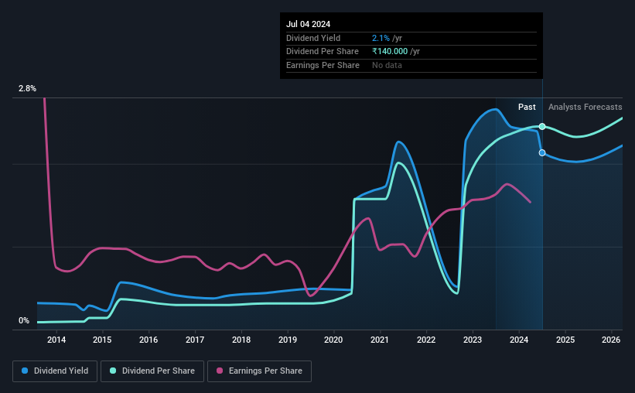The height and width of the screenshot is (393, 635).
Task: Click the 2026 year label on the axis
Action: [611, 340]
